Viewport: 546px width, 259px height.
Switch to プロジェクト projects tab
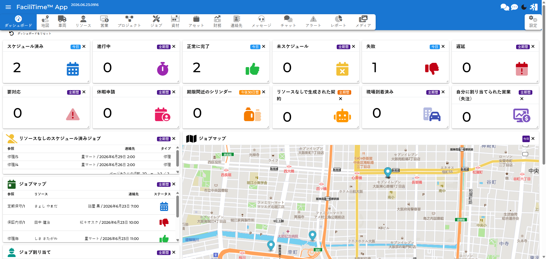pos(129,22)
